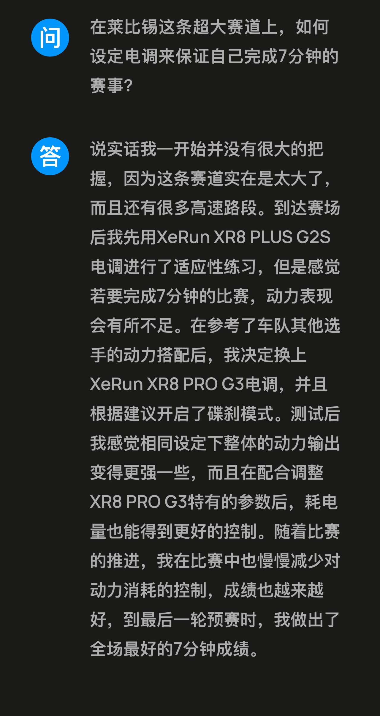Viewport: 380px width, 716px height.
Task: Click the text XR8 PRO G3特有的参数后
Action: 189,502
